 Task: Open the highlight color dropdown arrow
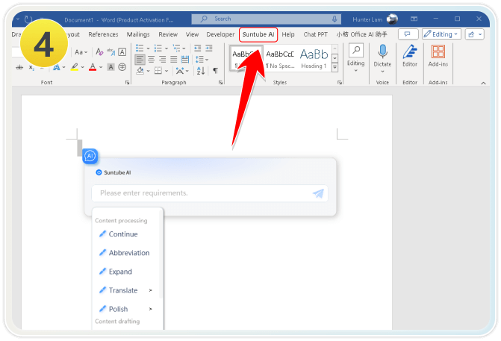tap(82, 67)
